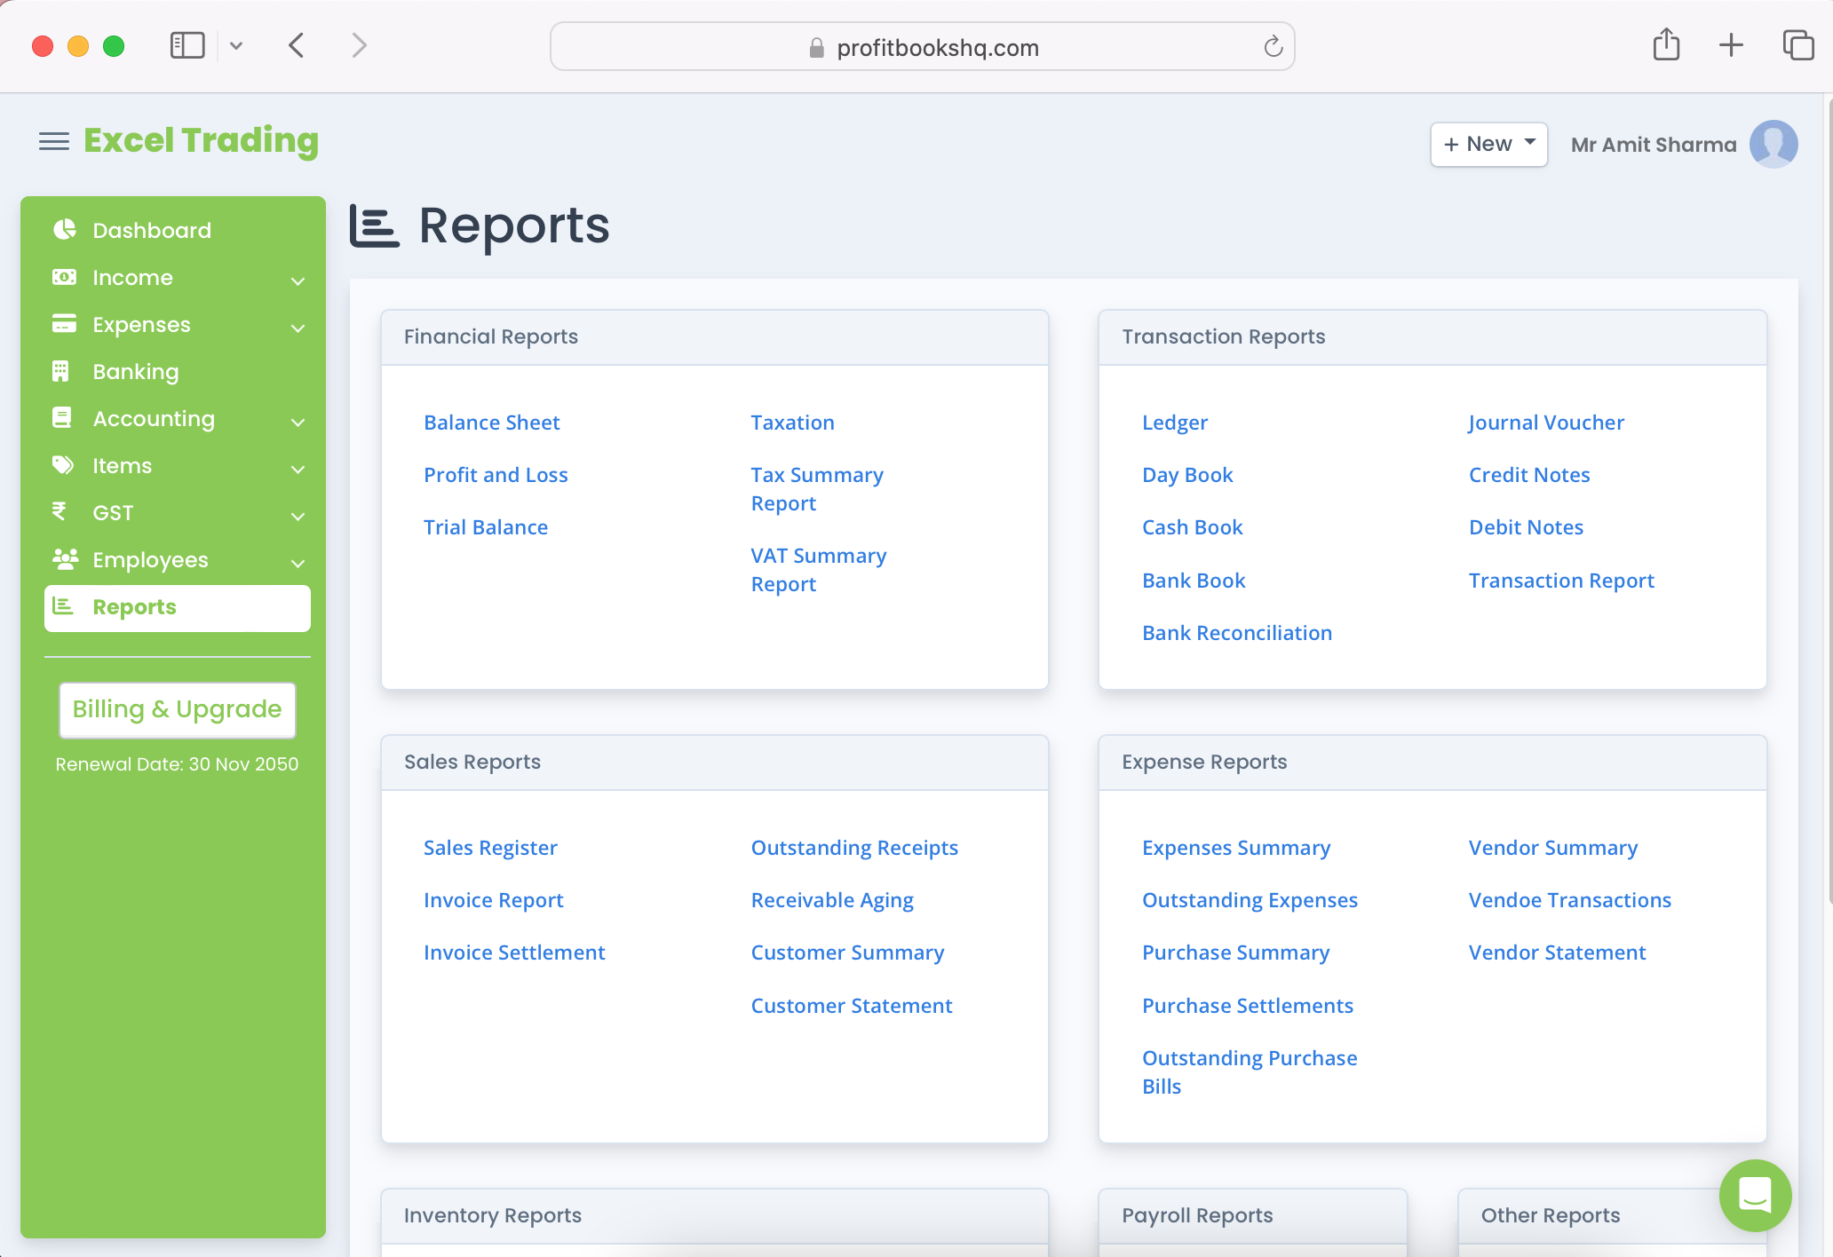
Task: Click the Billing & Upgrade button
Action: pos(177,709)
